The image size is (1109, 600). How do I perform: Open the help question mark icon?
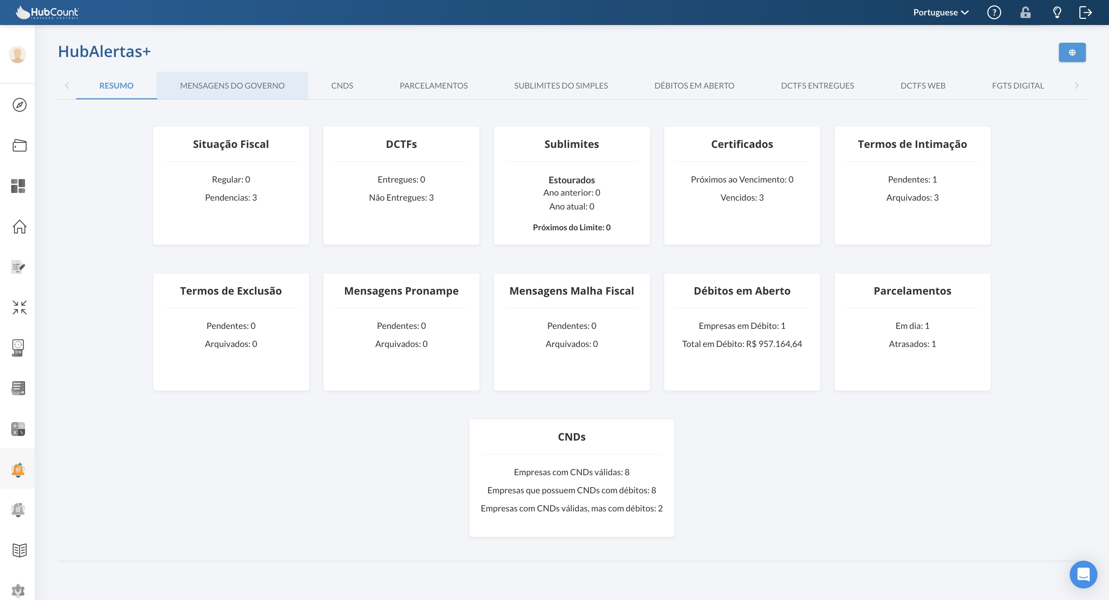(994, 12)
